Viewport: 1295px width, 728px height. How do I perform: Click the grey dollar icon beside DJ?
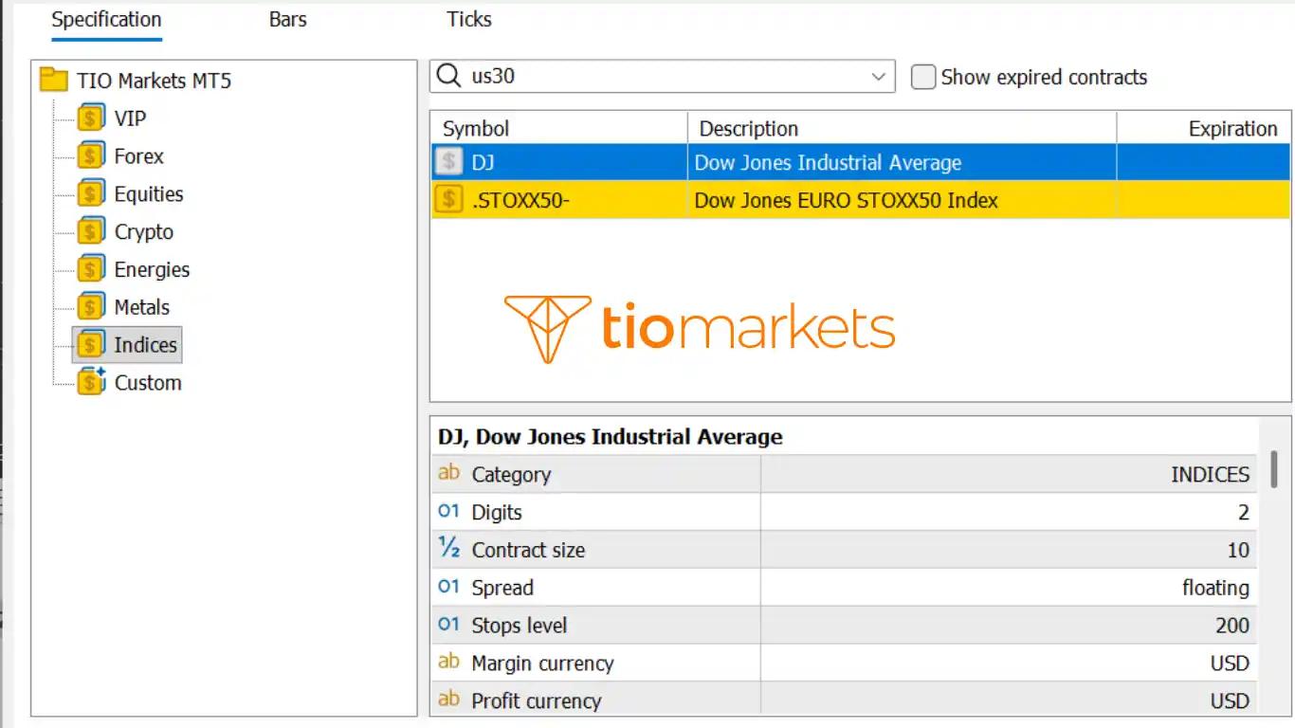448,162
